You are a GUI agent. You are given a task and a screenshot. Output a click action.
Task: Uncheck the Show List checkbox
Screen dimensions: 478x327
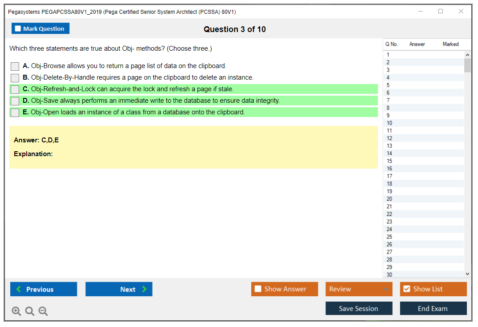point(406,289)
